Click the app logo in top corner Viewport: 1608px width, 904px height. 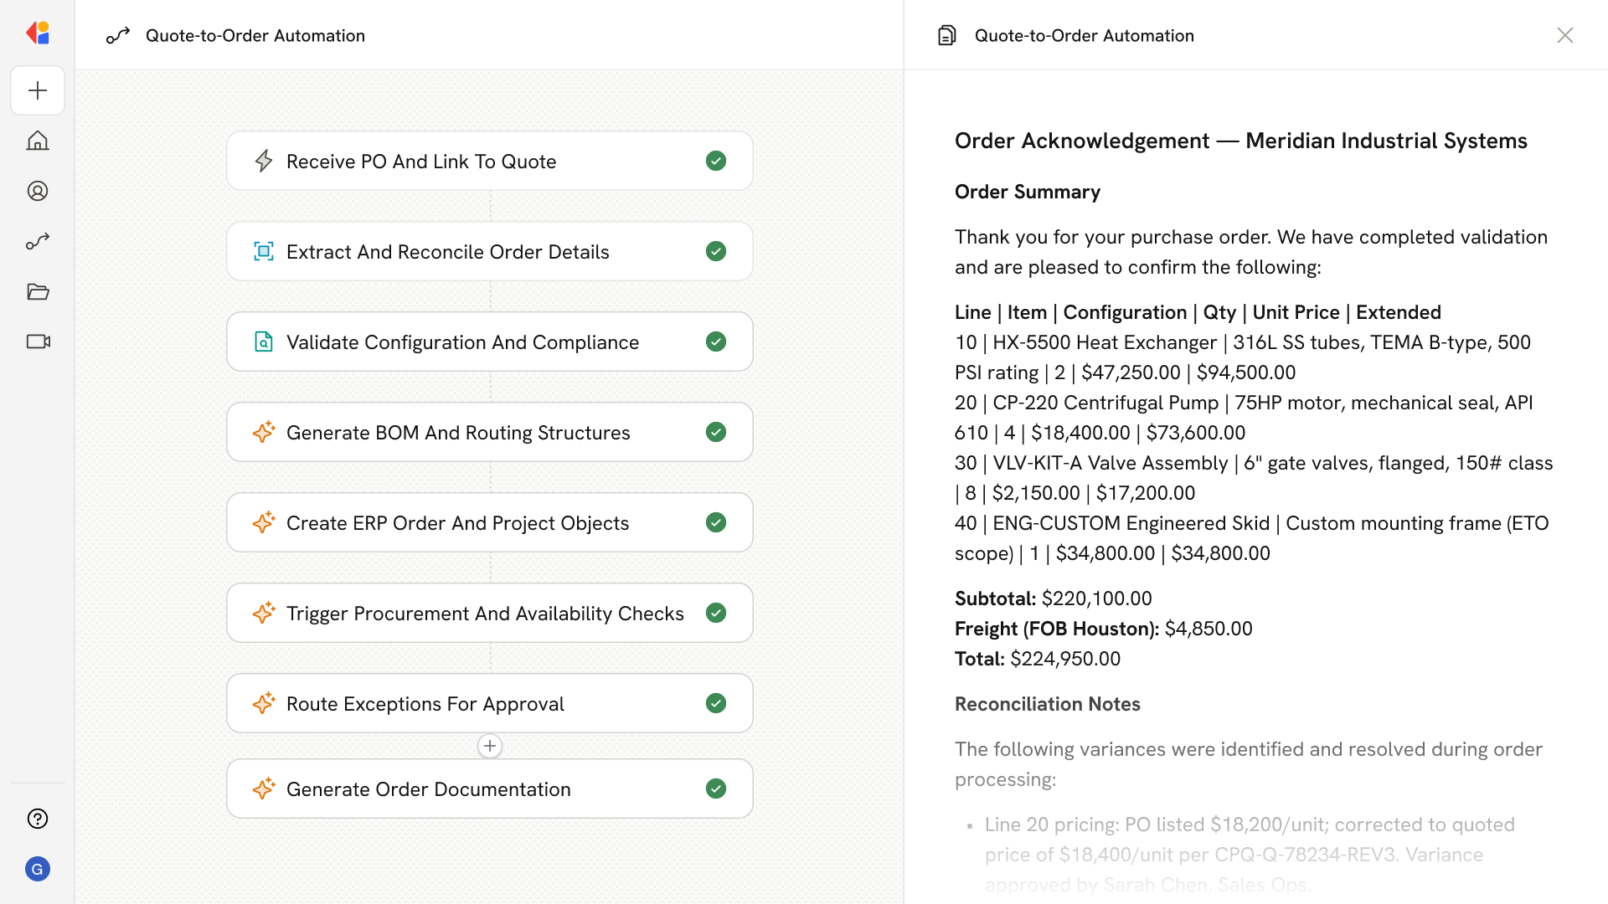[38, 33]
